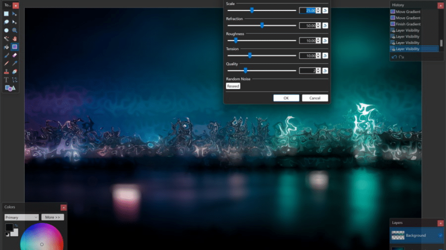
Task: Reset the Scale value to default
Action: tap(325, 10)
